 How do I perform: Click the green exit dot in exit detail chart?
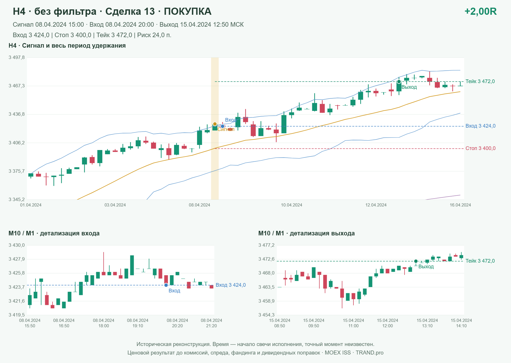[416, 261]
